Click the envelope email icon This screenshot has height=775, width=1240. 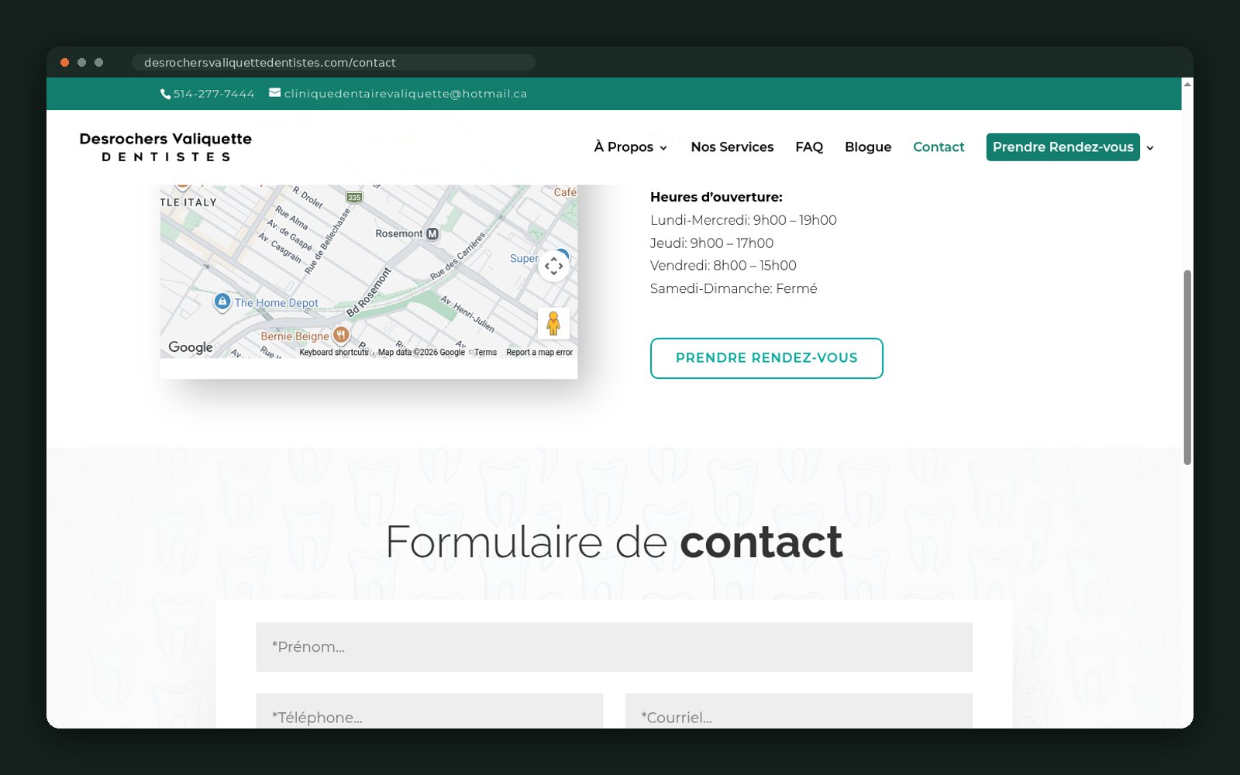(x=274, y=93)
